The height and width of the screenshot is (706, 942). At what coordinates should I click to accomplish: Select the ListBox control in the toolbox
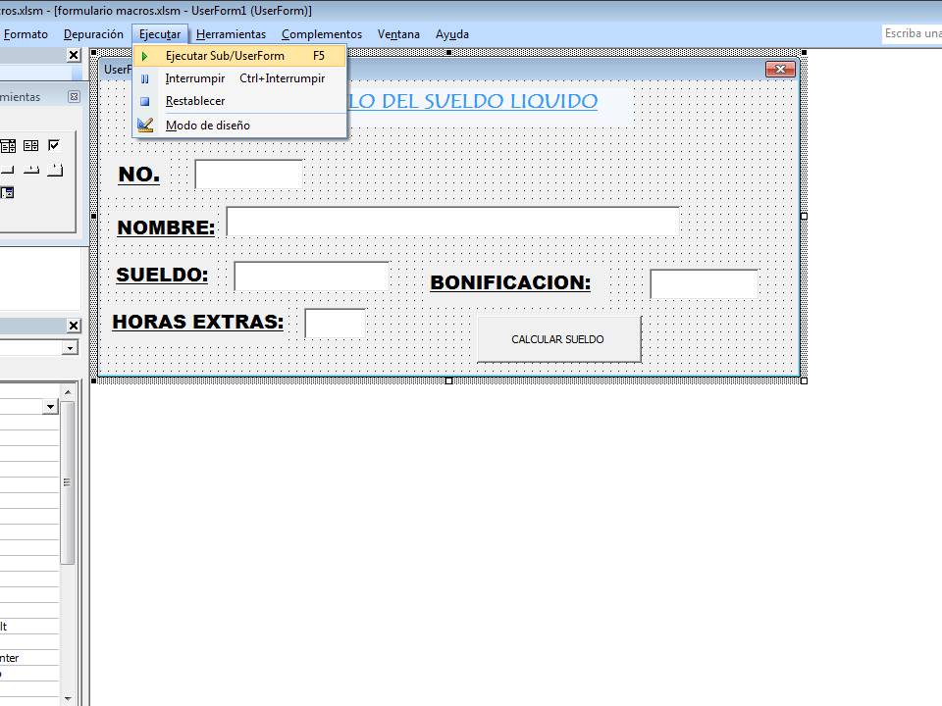click(31, 147)
